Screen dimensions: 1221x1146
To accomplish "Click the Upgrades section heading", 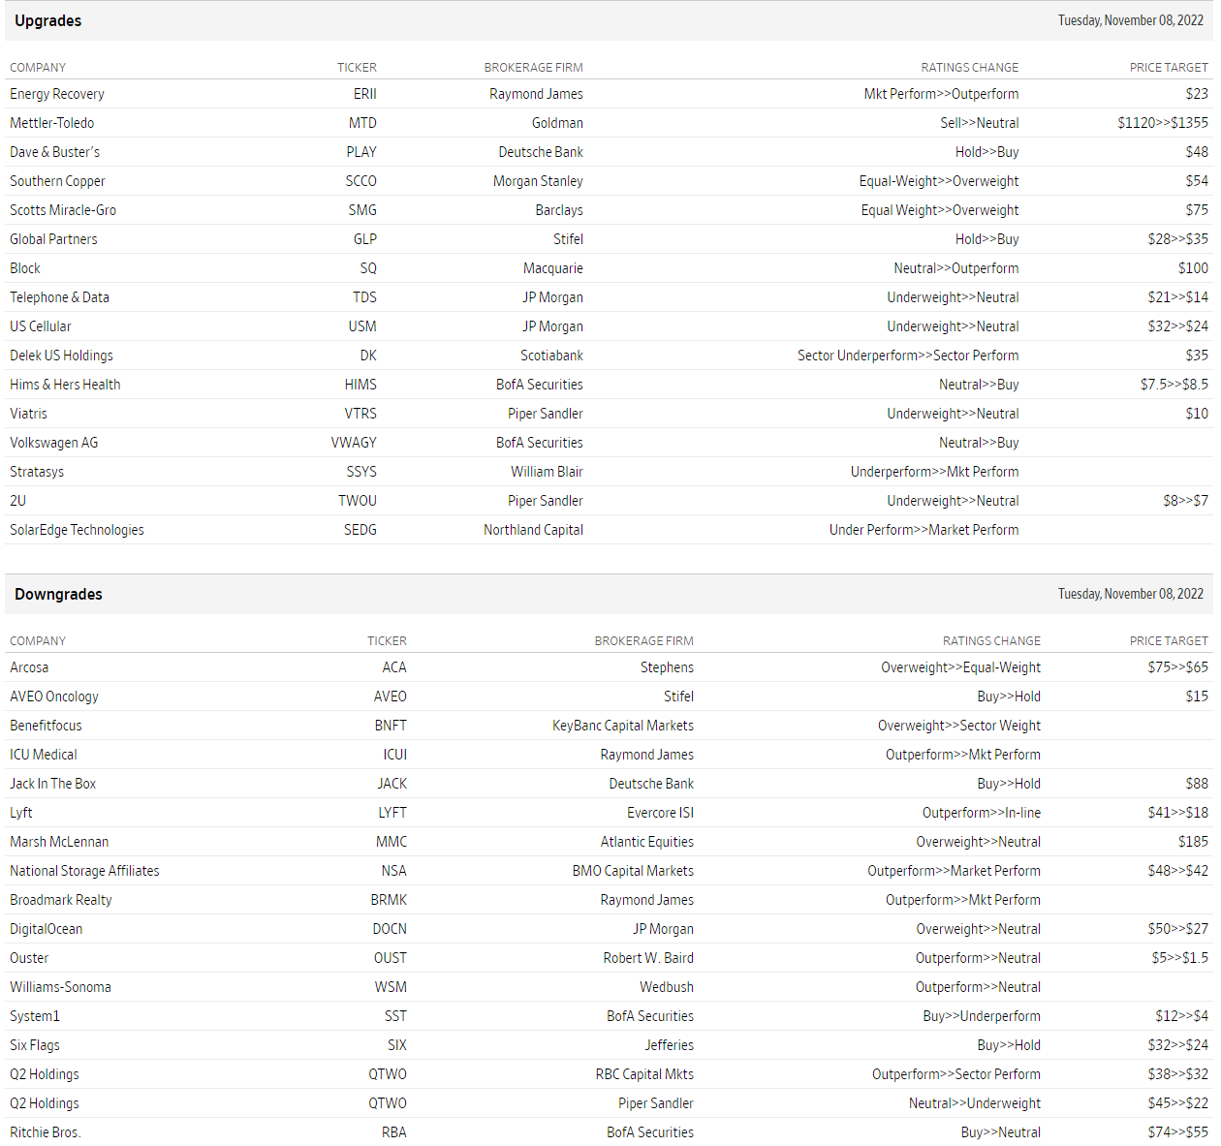I will [x=48, y=21].
